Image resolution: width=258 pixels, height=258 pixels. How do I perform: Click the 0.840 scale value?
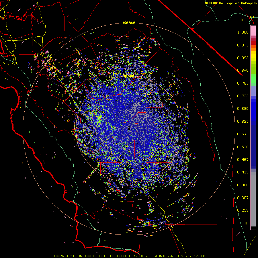243,71
